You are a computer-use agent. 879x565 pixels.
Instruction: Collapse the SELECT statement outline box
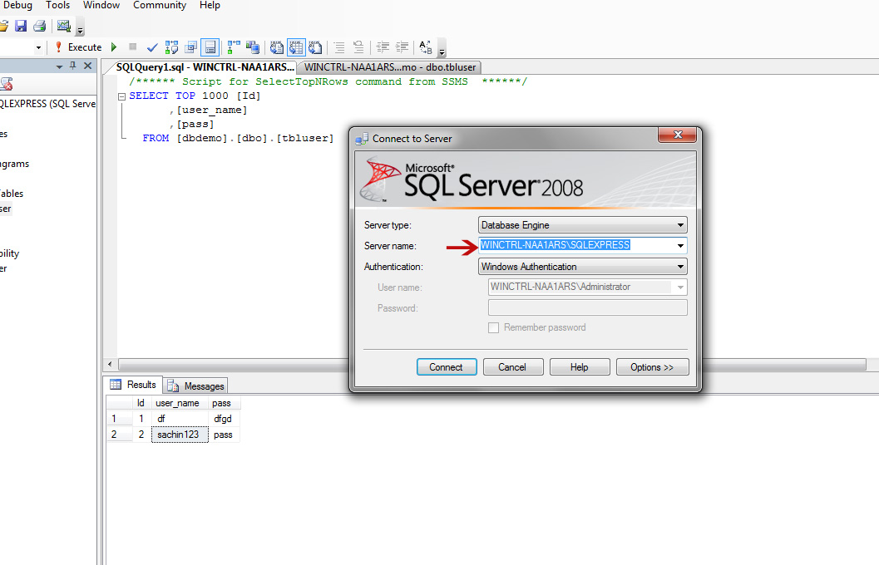[121, 96]
